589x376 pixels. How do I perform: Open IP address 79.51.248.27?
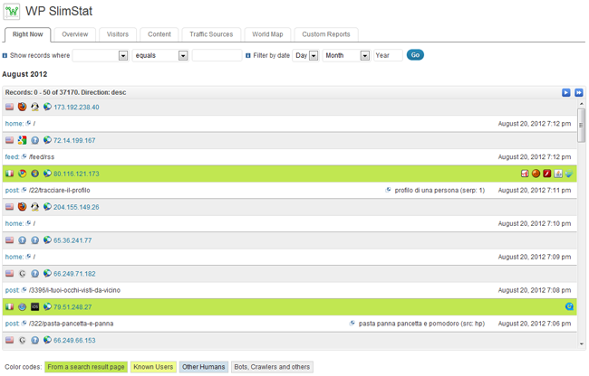click(x=72, y=307)
